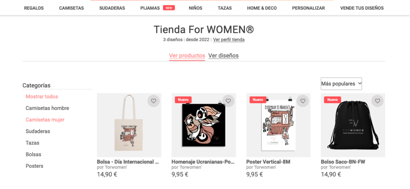This screenshot has height=189, width=410.
Task: Filter by Camisetas mujer category
Action: click(x=45, y=119)
